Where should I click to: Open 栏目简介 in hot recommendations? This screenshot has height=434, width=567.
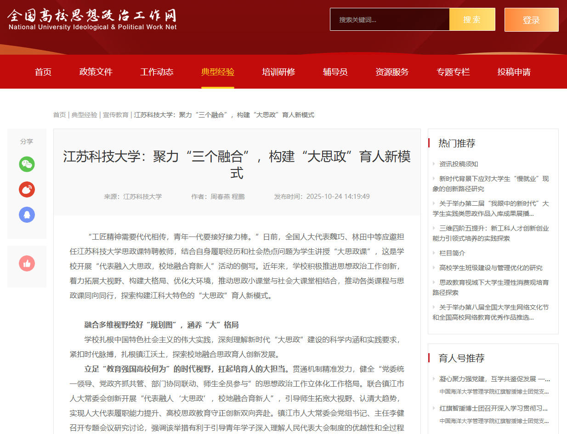(452, 253)
